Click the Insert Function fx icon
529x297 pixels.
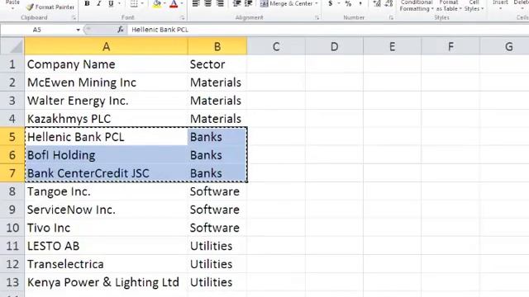(x=121, y=30)
